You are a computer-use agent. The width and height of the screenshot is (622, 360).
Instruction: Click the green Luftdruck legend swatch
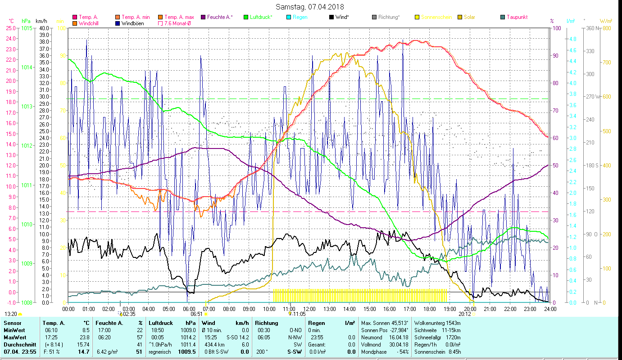tap(245, 17)
